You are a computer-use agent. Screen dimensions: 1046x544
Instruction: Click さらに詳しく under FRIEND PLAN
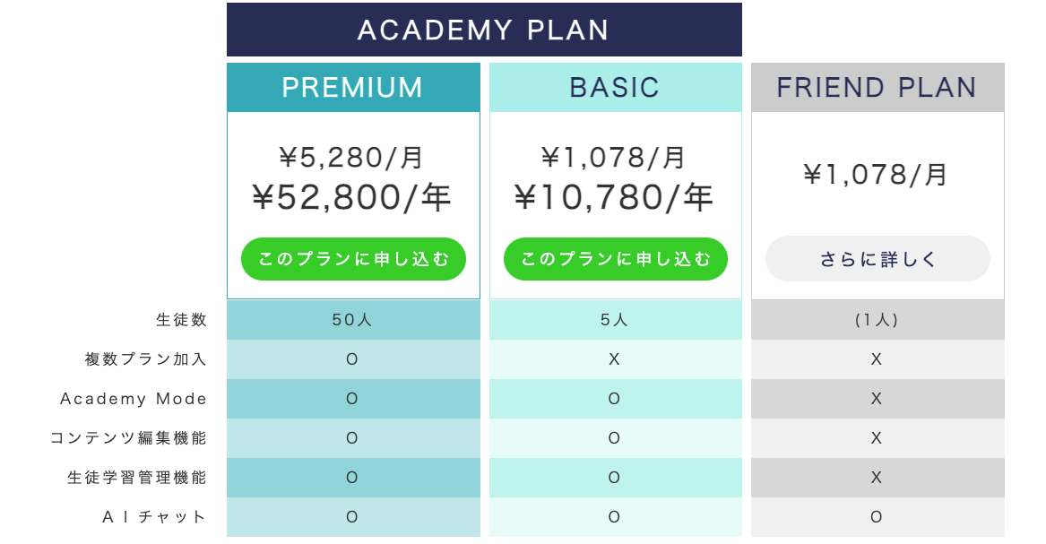(877, 259)
